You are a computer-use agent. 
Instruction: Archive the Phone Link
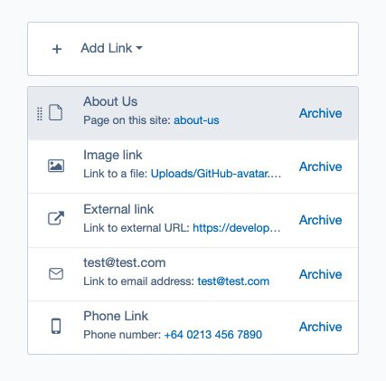click(x=320, y=327)
